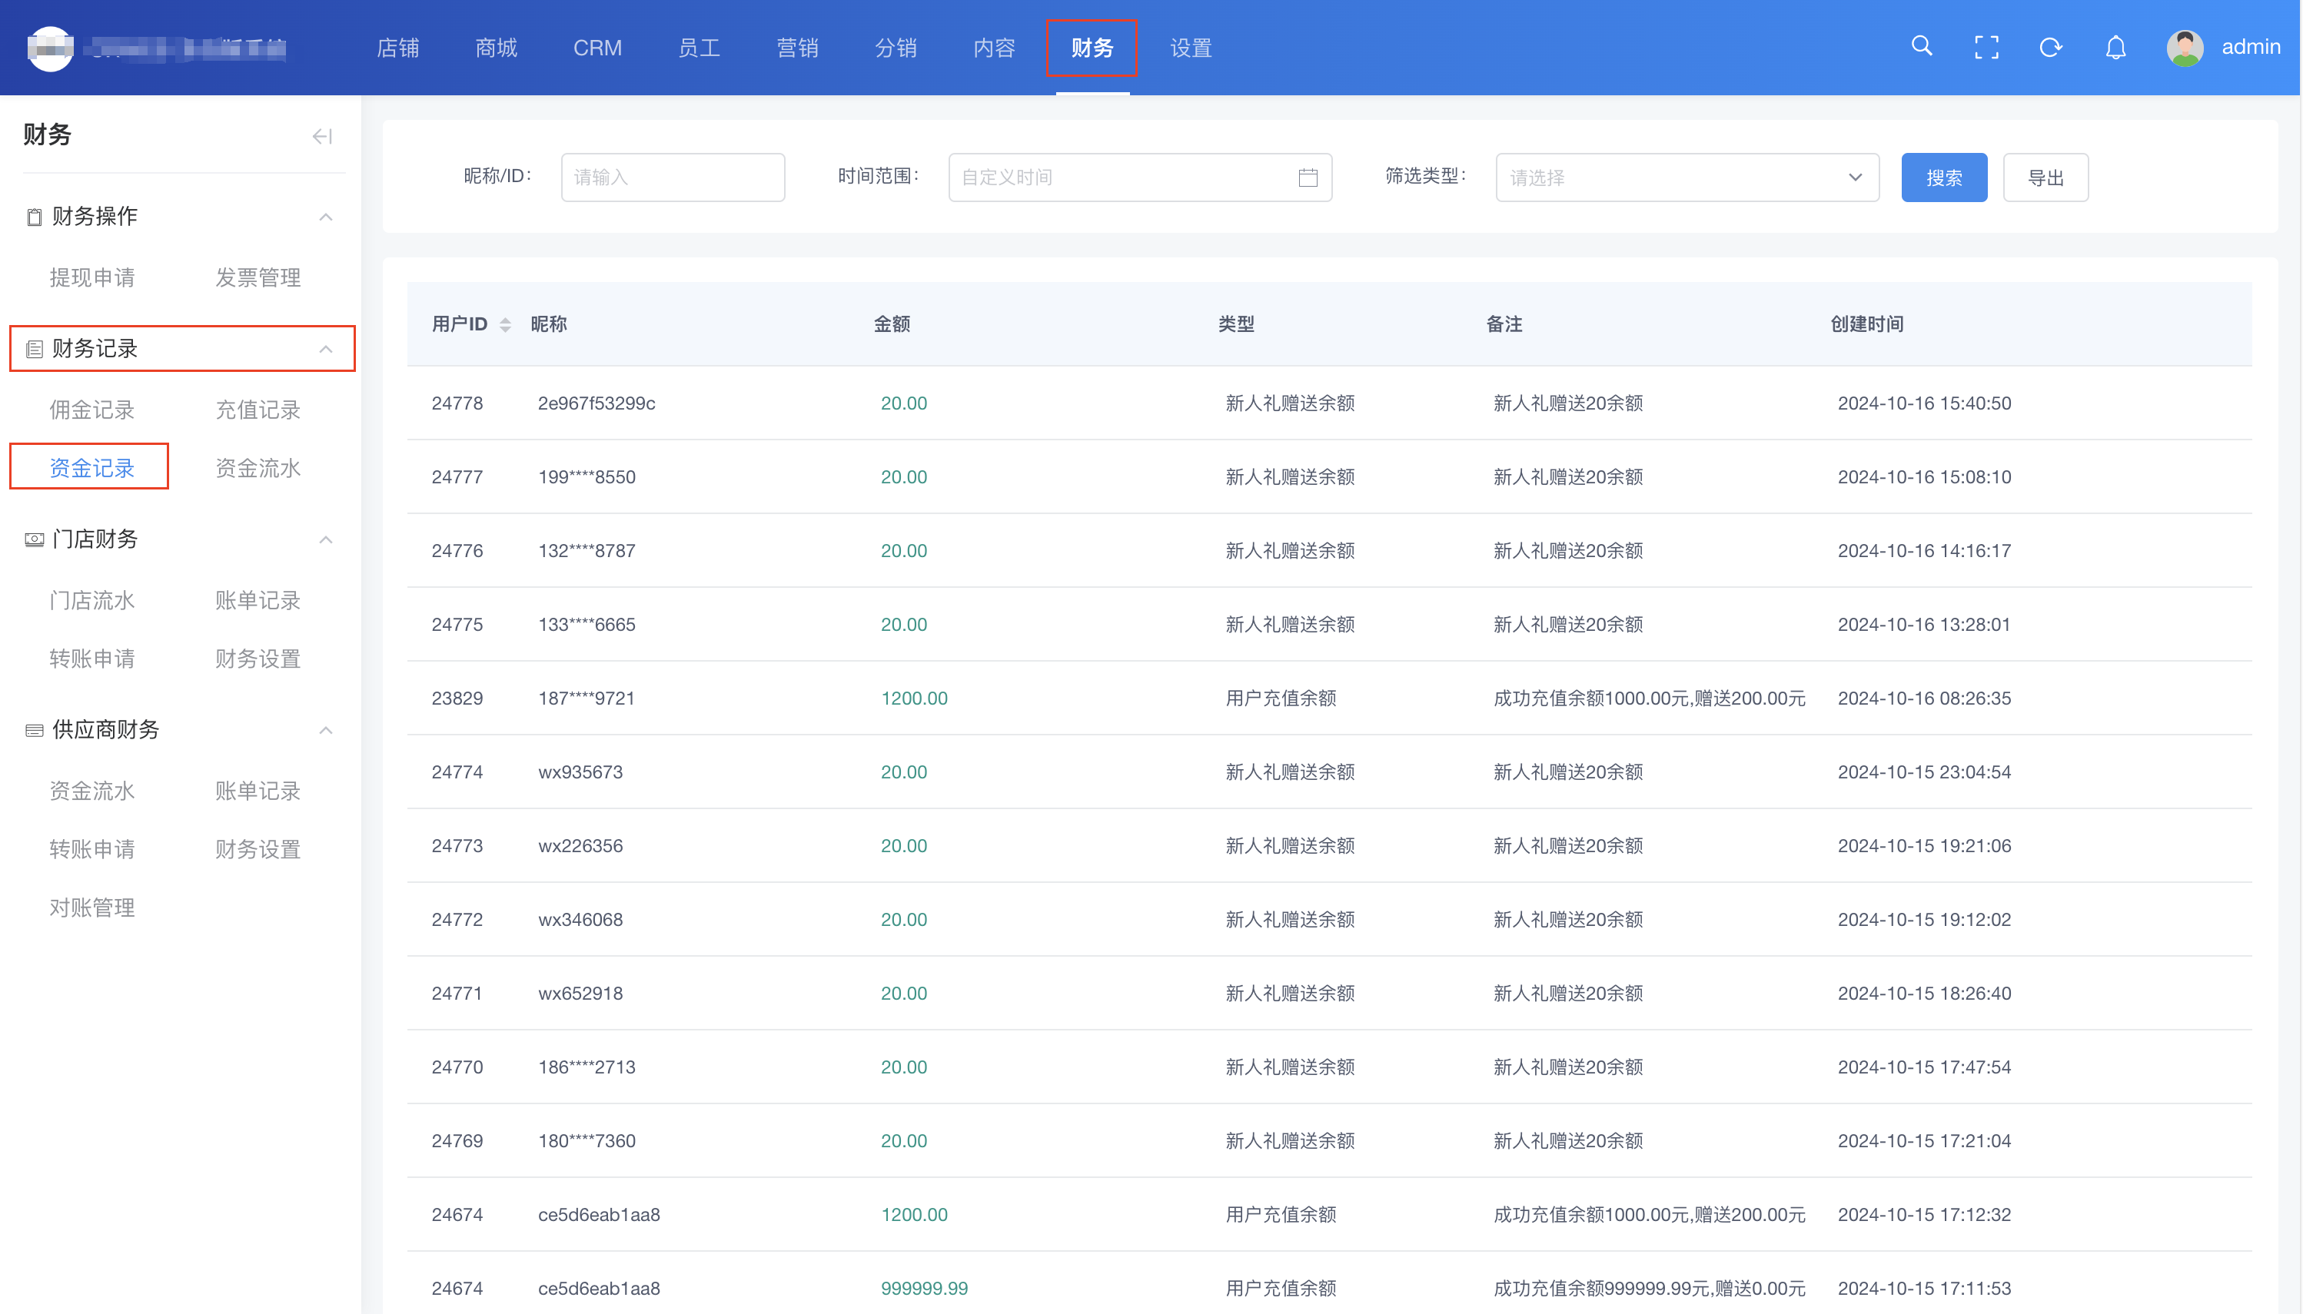Click nickname 180****7360
The image size is (2303, 1314).
pos(587,1142)
